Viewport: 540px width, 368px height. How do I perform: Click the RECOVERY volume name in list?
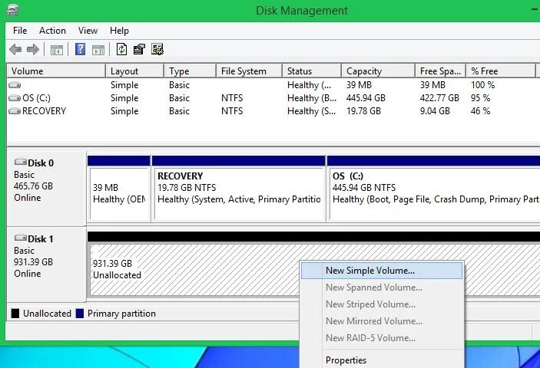pyautogui.click(x=44, y=111)
